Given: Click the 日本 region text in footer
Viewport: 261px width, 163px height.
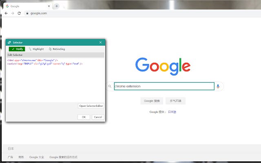Looking at the screenshot, I should pyautogui.click(x=11, y=148).
